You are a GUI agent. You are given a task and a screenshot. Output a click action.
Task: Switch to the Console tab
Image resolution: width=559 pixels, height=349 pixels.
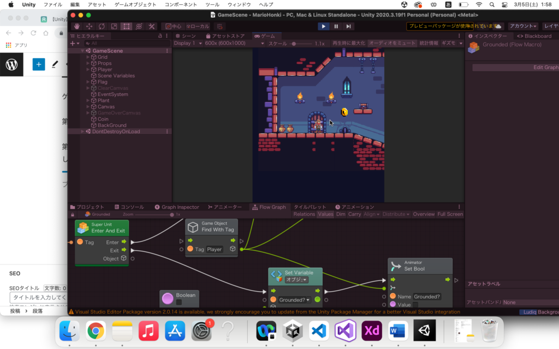(129, 207)
